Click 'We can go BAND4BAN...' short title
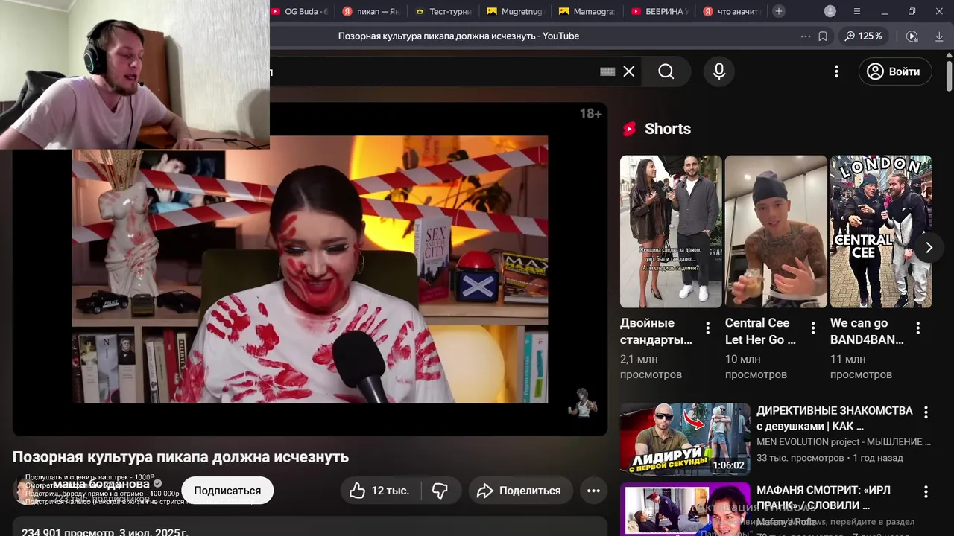The height and width of the screenshot is (536, 954). (867, 331)
